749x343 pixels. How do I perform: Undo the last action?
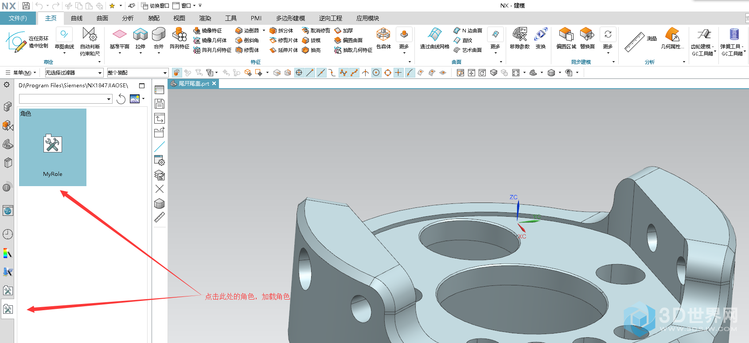point(39,6)
